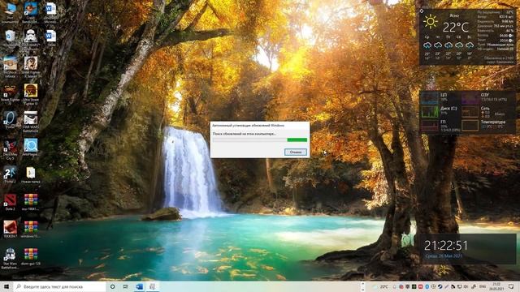Image resolution: width=520 pixels, height=292 pixels.
Task: Open the magnifier-icon app next to Devil May Cry 5
Action: pos(31,148)
